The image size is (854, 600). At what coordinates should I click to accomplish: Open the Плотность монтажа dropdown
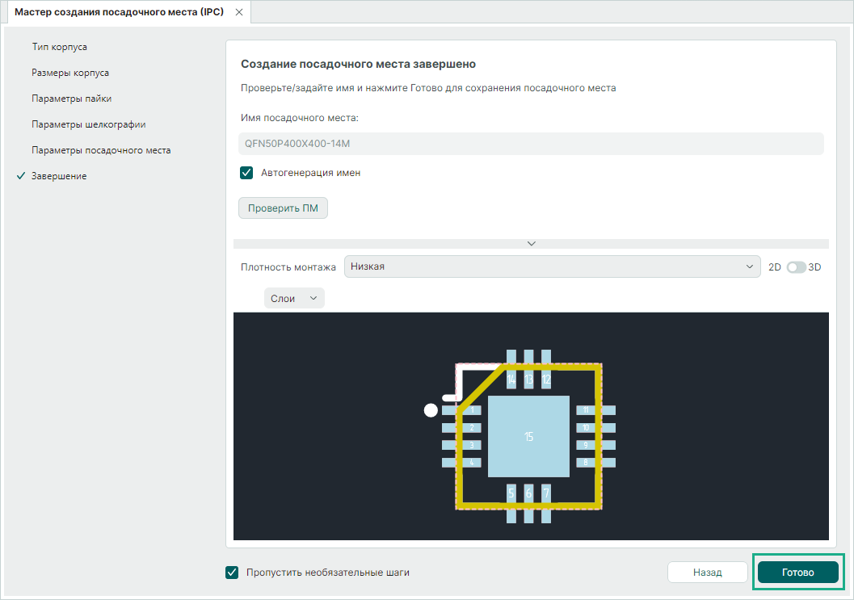click(x=552, y=266)
